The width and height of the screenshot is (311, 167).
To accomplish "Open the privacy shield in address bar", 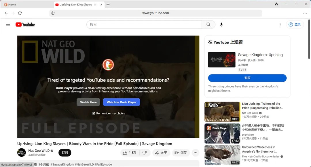I will point(53,13).
